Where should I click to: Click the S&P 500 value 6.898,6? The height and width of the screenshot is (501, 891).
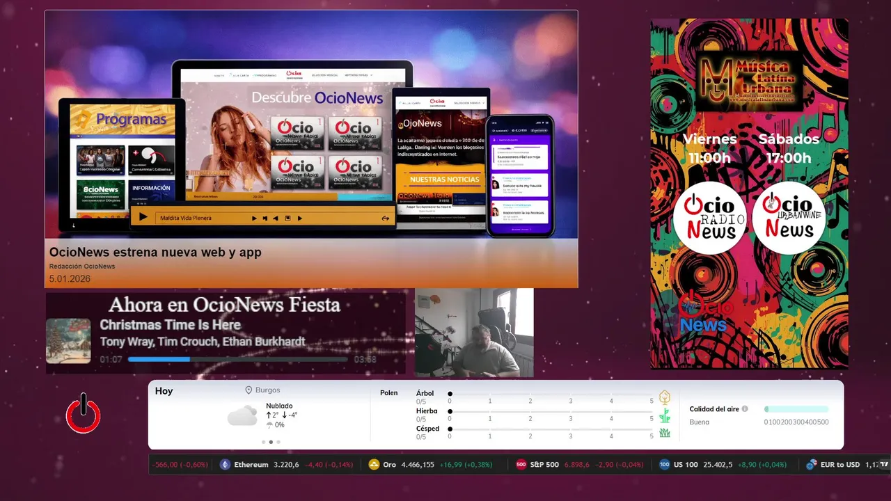577,465
